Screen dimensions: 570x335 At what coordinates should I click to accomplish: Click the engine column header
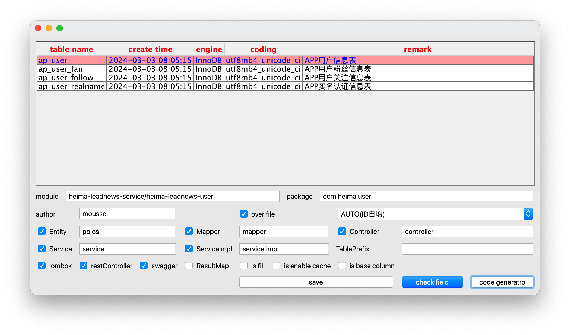(x=209, y=49)
